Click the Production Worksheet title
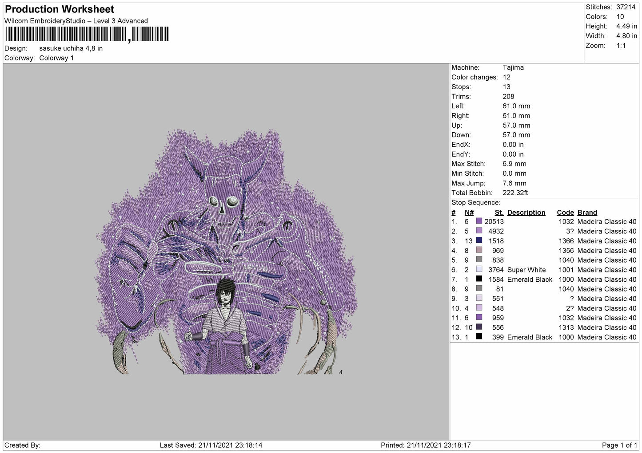The height and width of the screenshot is (453, 642). pos(60,9)
